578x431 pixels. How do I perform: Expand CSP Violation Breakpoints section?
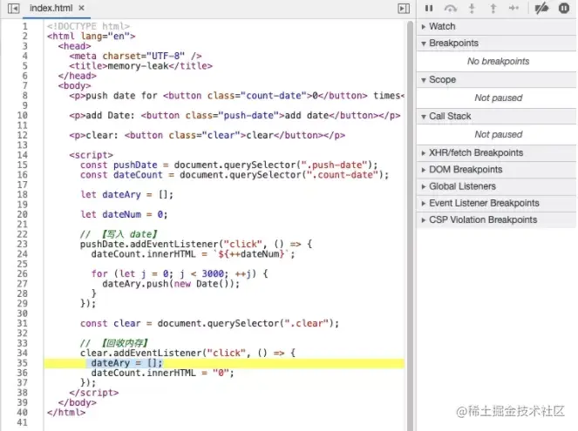pyautogui.click(x=496, y=219)
